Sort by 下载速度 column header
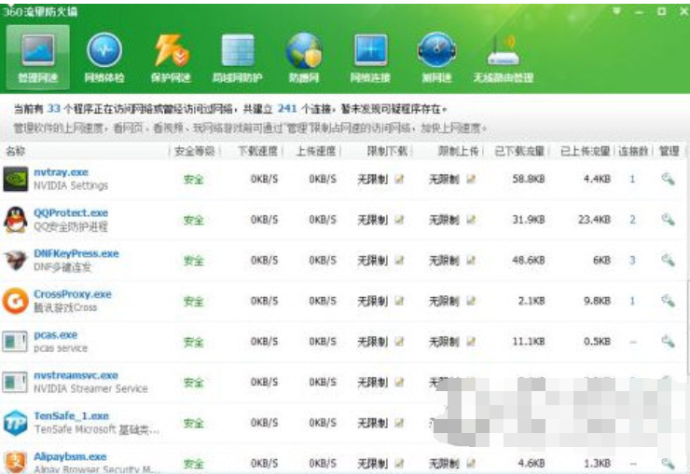This screenshot has height=474, width=690. point(257,151)
